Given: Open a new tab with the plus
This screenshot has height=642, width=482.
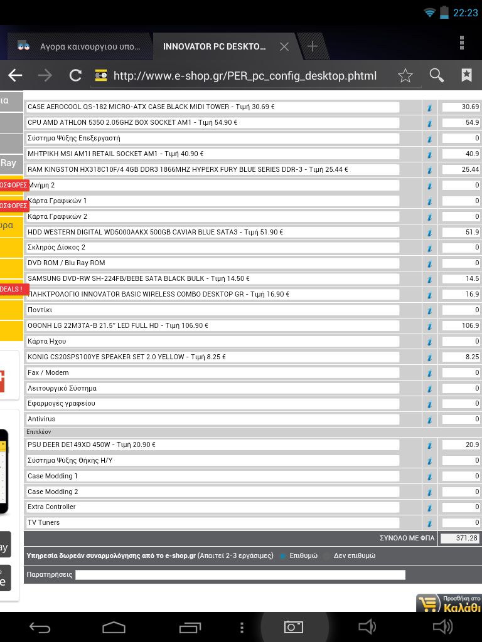Looking at the screenshot, I should 313,46.
